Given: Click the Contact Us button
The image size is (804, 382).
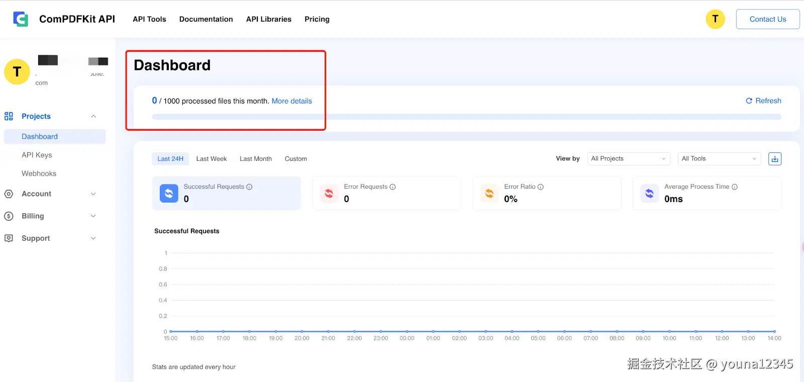Looking at the screenshot, I should click(x=768, y=19).
